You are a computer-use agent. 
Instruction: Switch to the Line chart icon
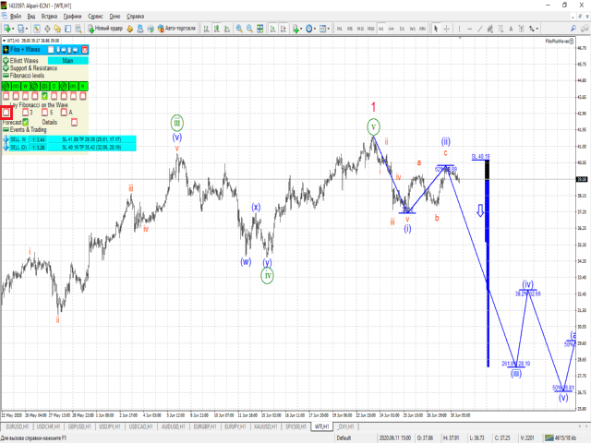pos(227,29)
